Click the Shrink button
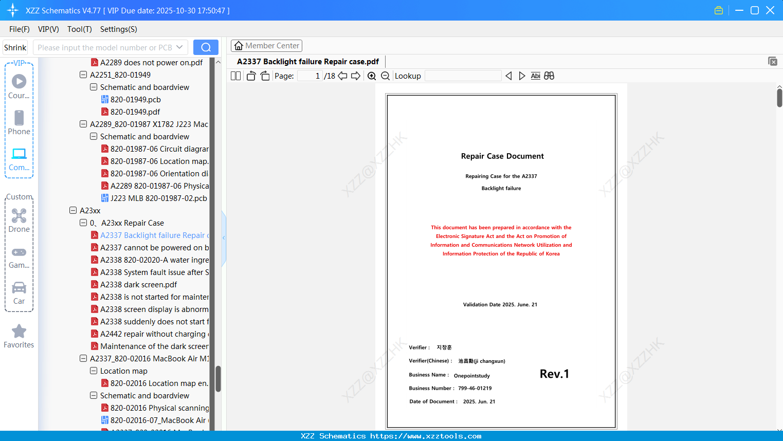 click(x=15, y=47)
